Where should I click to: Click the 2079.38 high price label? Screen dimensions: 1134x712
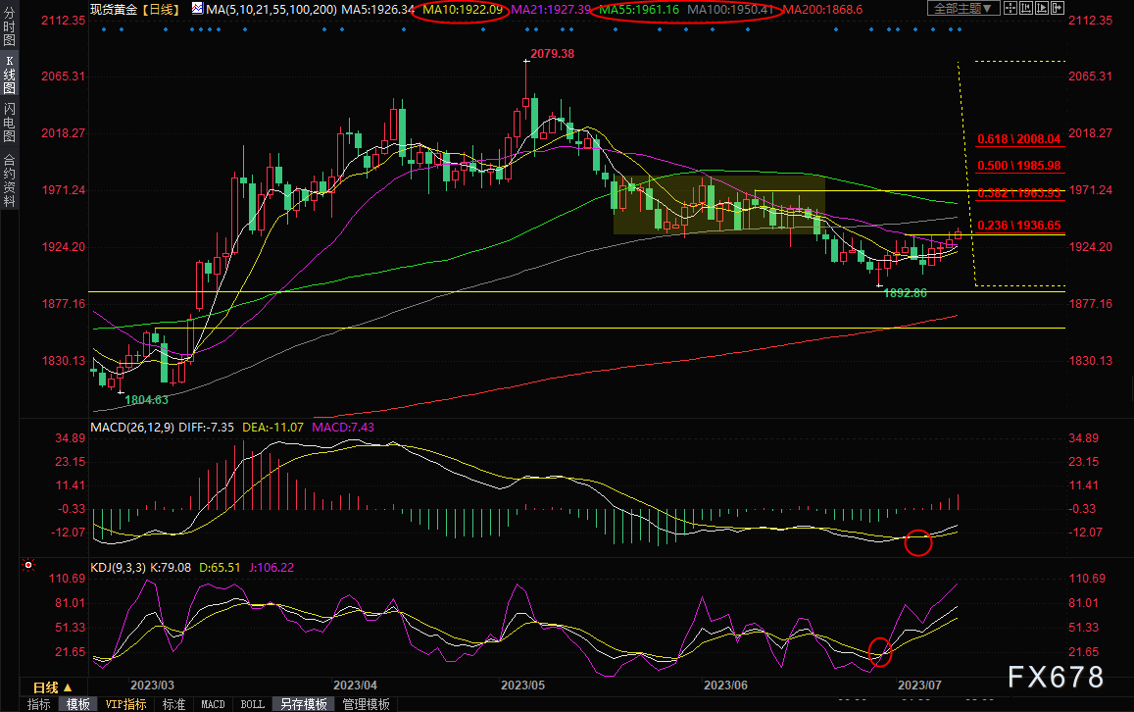[553, 54]
